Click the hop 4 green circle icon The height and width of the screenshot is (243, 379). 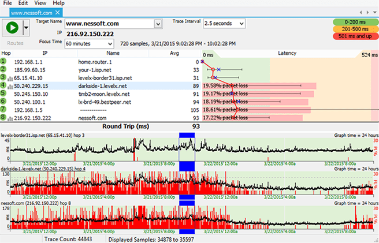(x=3, y=85)
